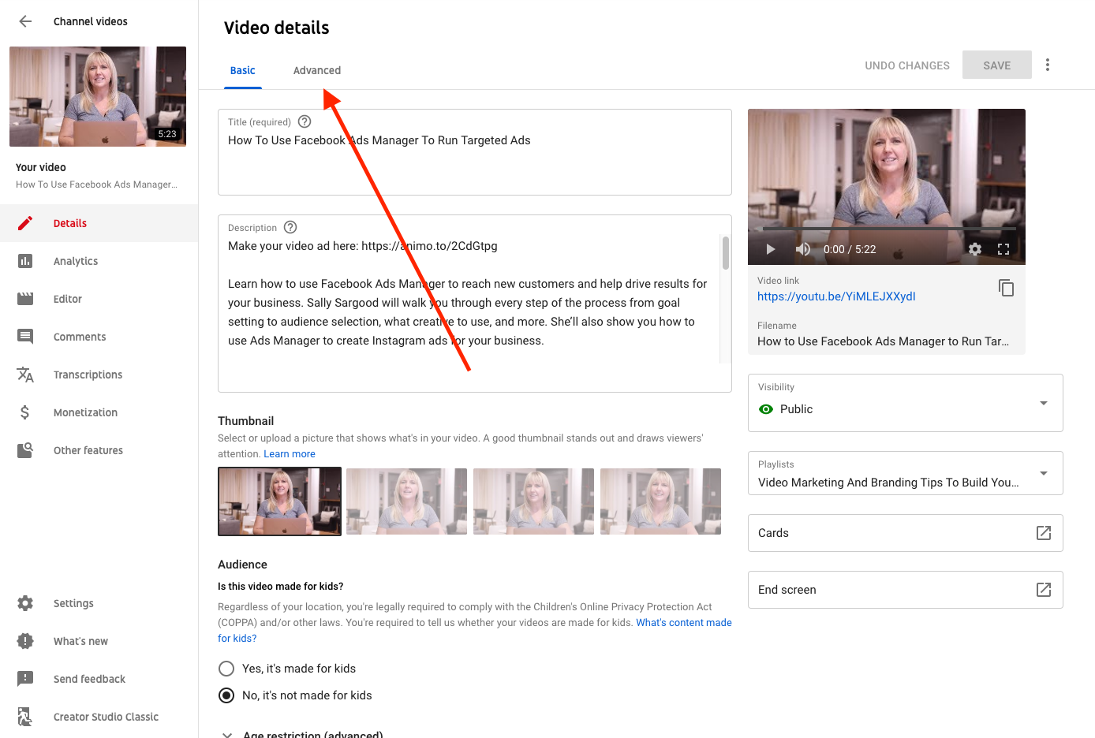Click the help icon next to Description
The height and width of the screenshot is (738, 1095).
[290, 227]
